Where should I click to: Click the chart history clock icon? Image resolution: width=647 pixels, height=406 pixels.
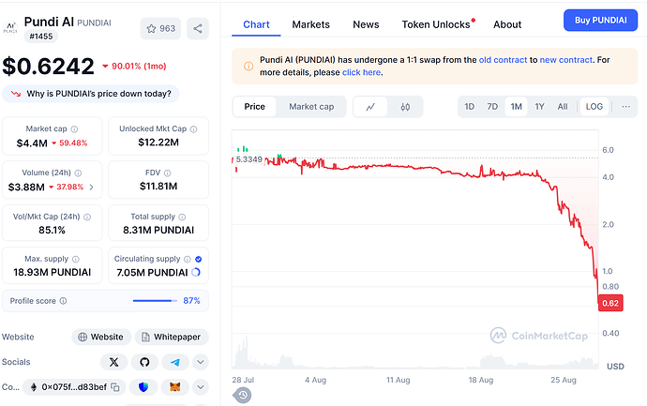pyautogui.click(x=243, y=396)
